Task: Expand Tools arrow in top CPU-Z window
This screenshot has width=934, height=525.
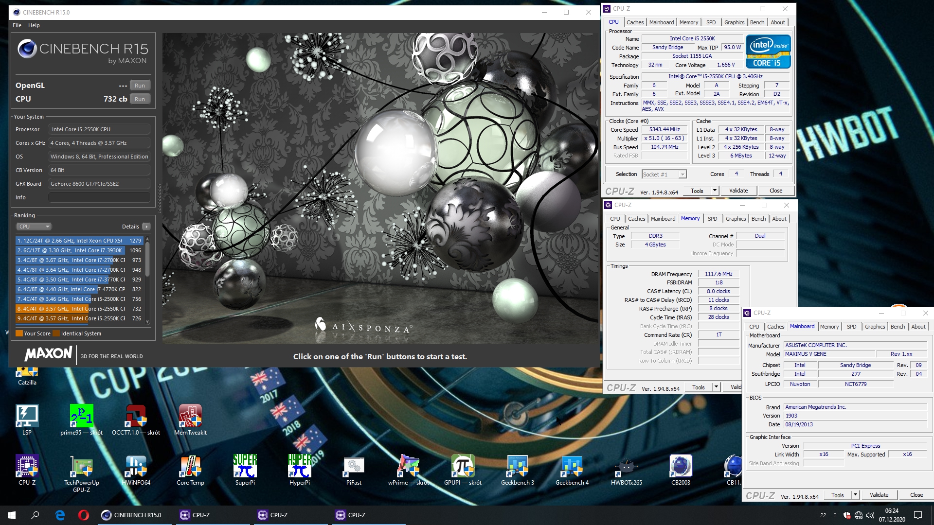Action: [x=715, y=191]
